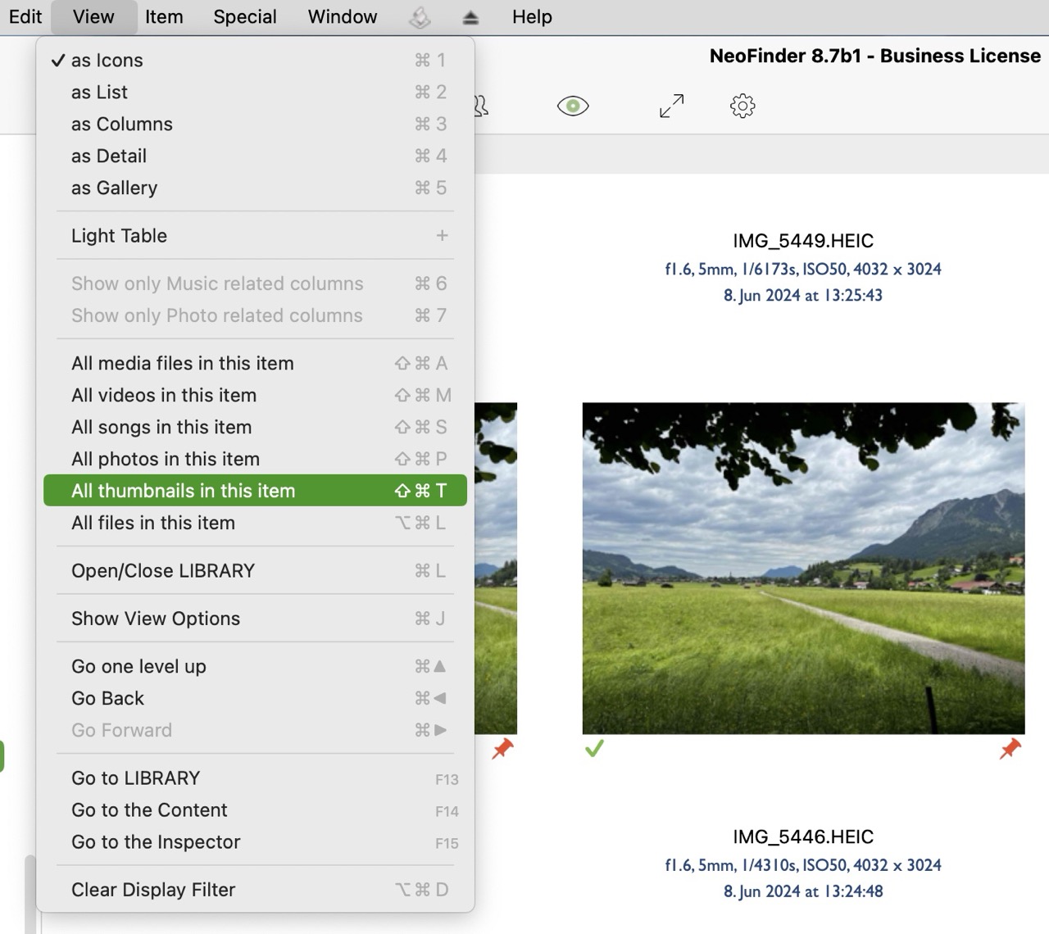The image size is (1049, 934).
Task: Open the scripts icon in menu bar
Action: coord(420,17)
